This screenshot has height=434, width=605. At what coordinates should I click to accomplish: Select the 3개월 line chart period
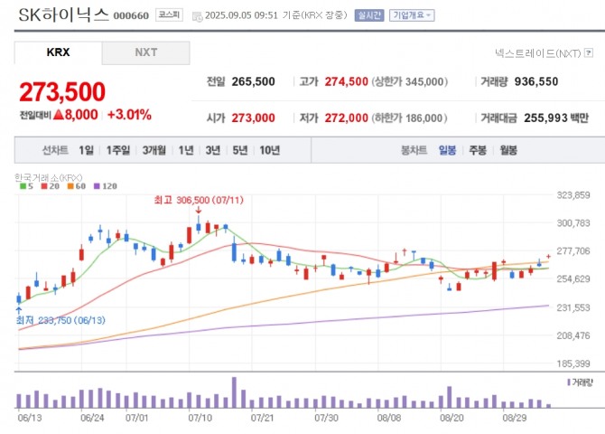[x=154, y=150]
